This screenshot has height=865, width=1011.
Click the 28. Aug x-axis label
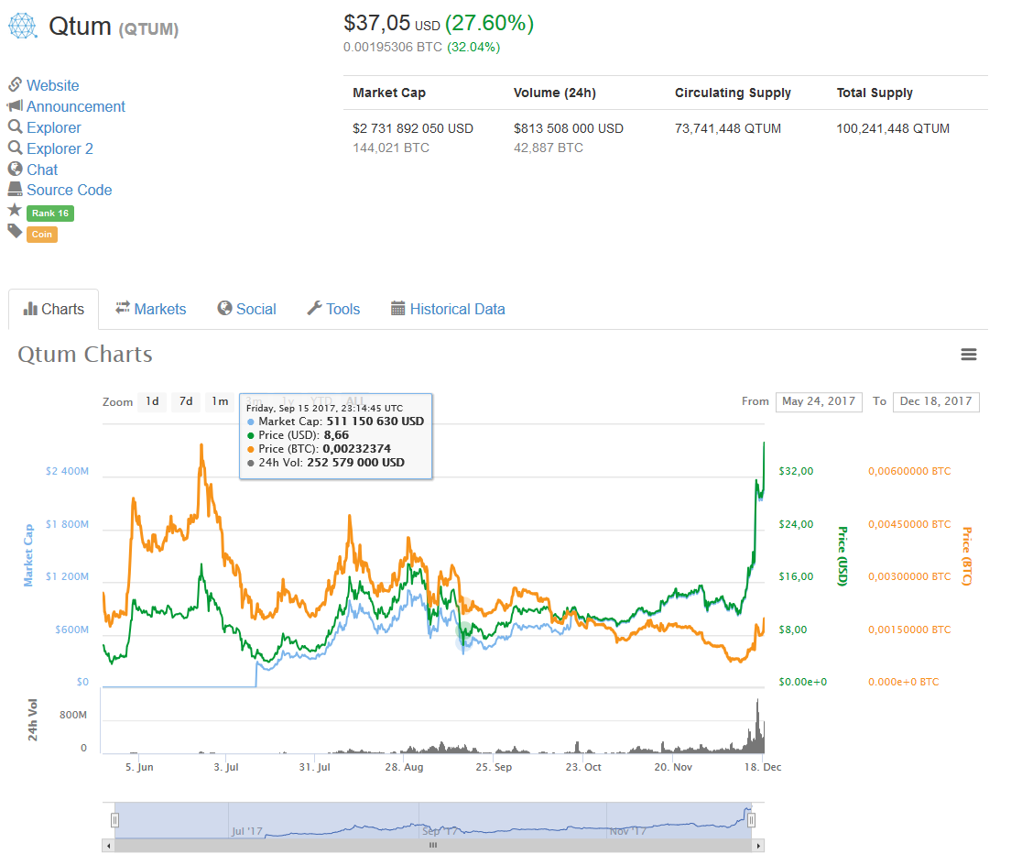tap(404, 767)
